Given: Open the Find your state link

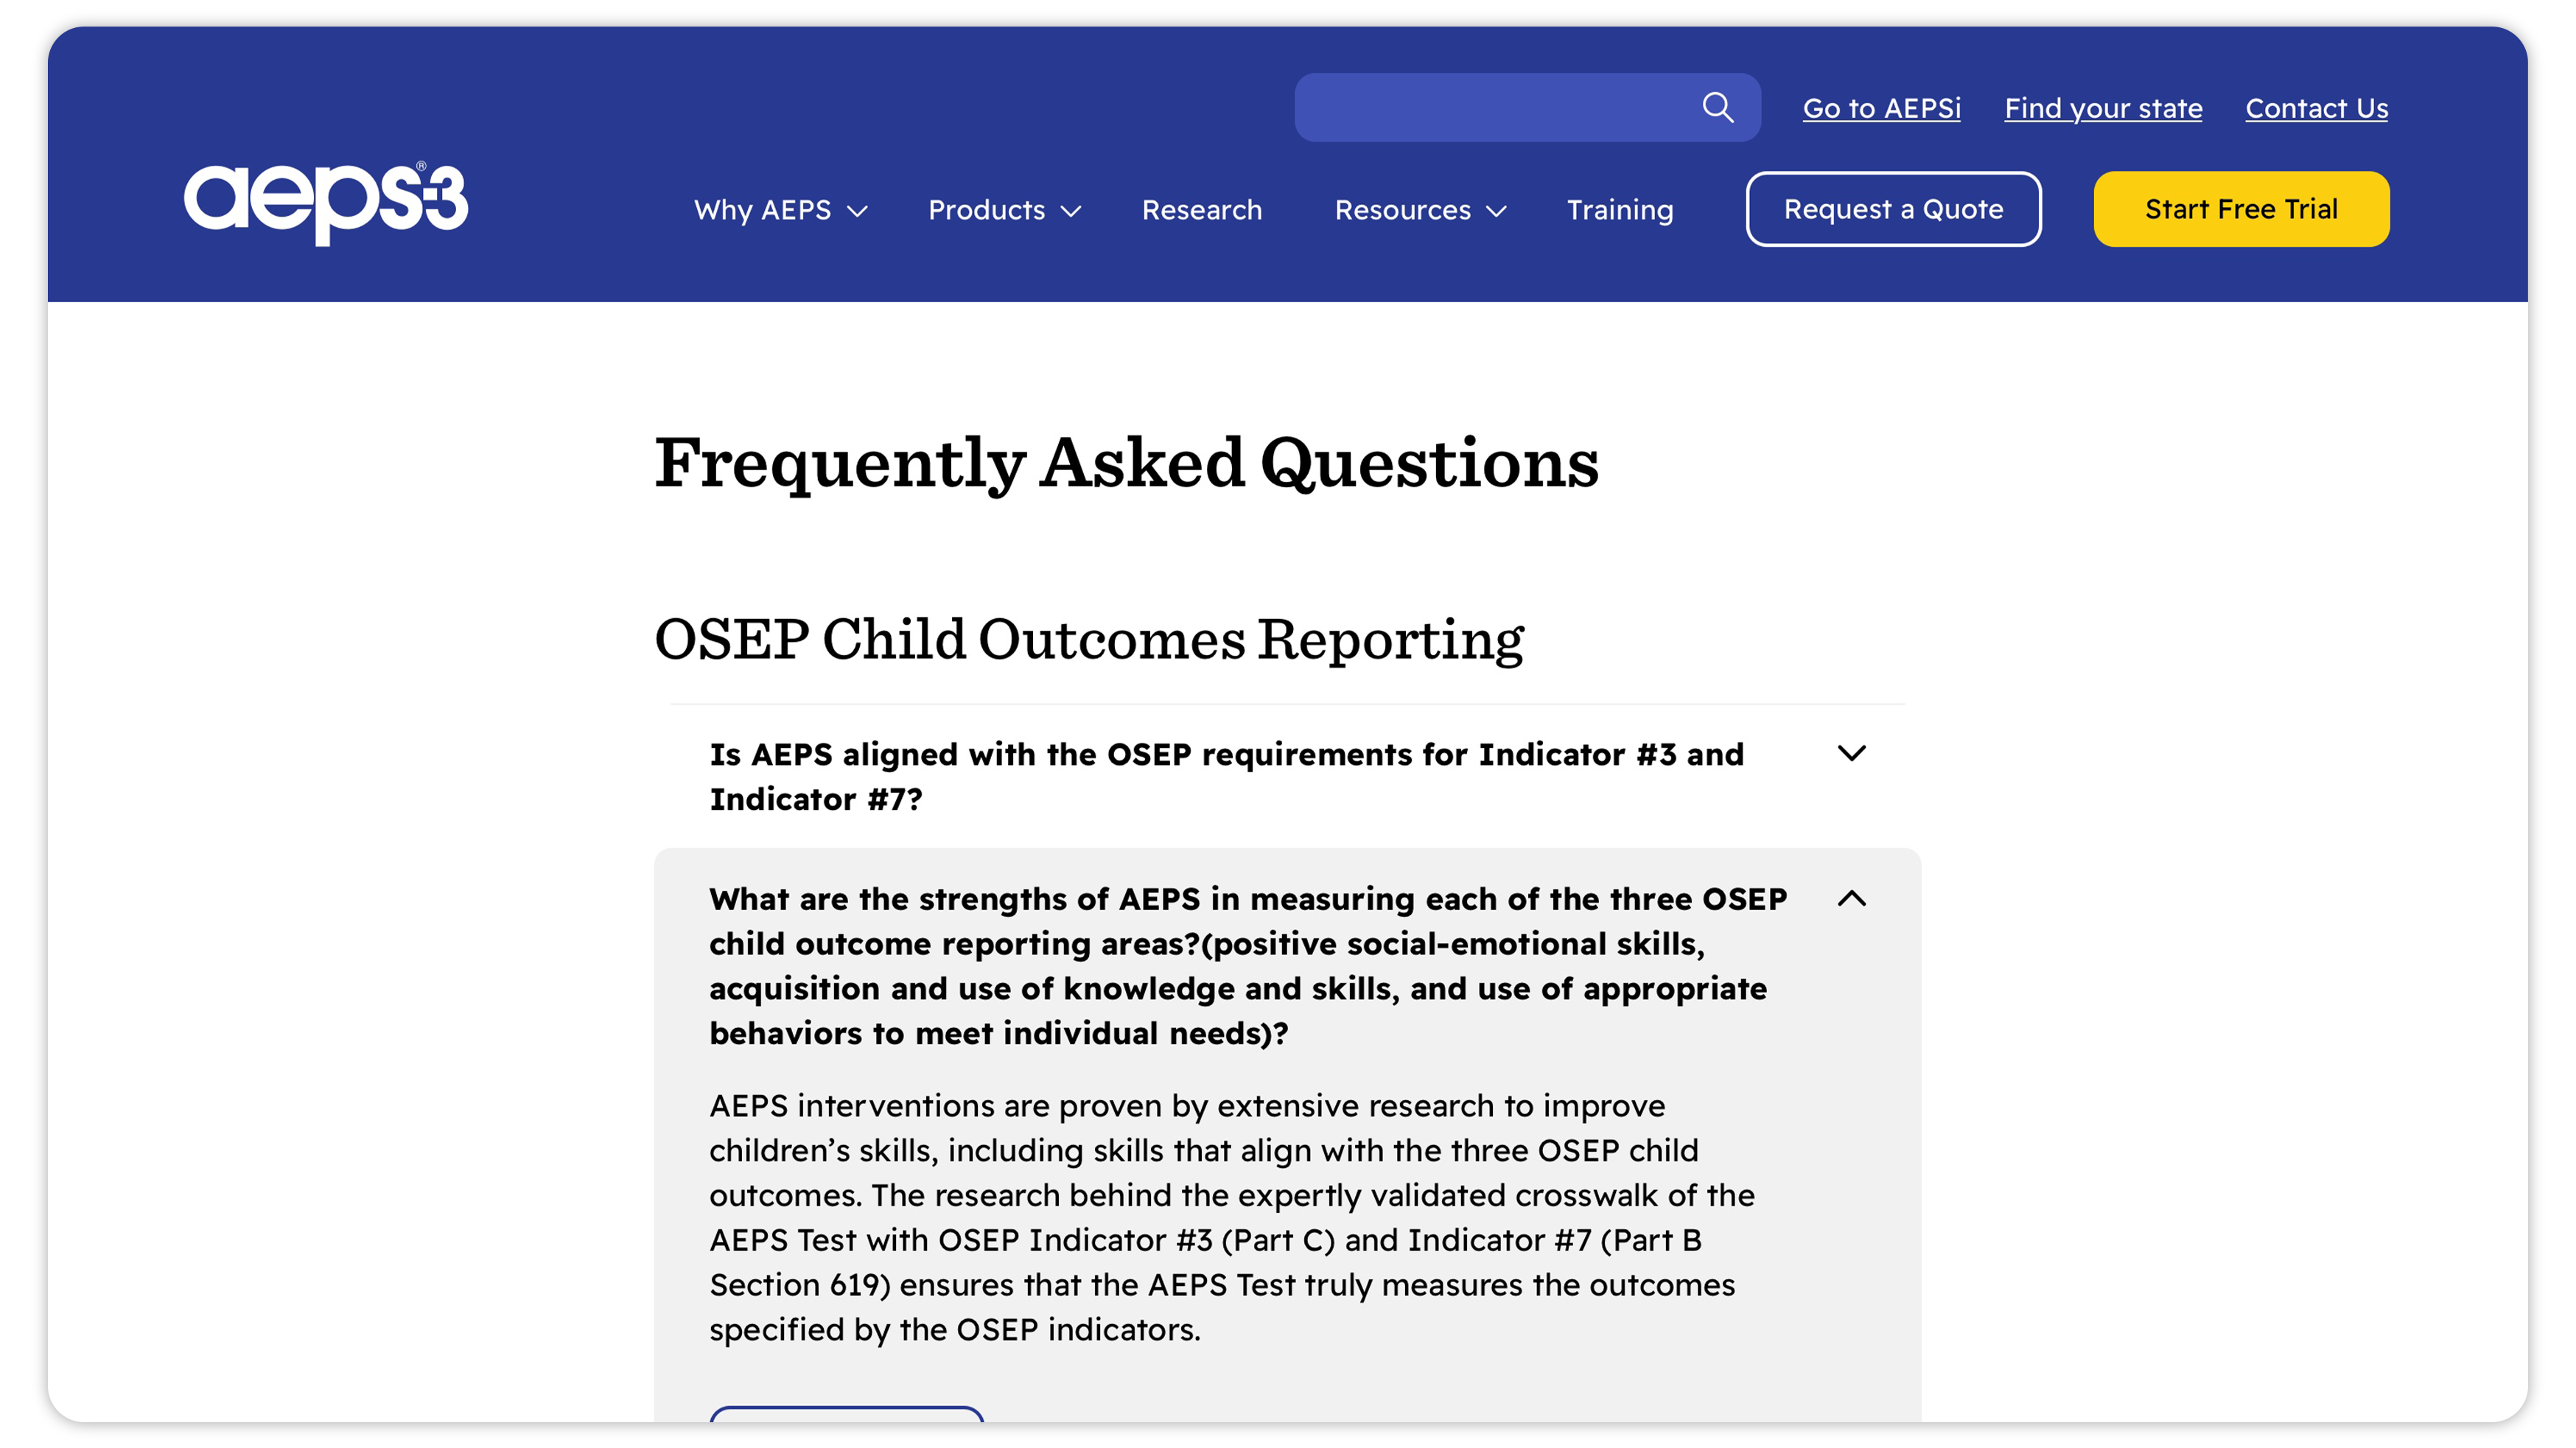Looking at the screenshot, I should tap(2102, 108).
